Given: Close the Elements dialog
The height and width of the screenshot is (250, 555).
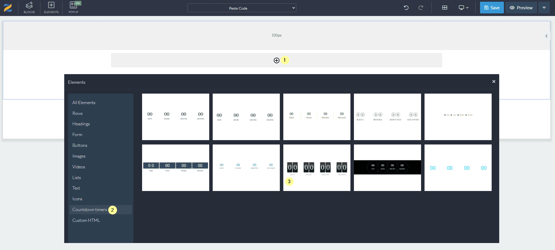Looking at the screenshot, I should point(494,82).
